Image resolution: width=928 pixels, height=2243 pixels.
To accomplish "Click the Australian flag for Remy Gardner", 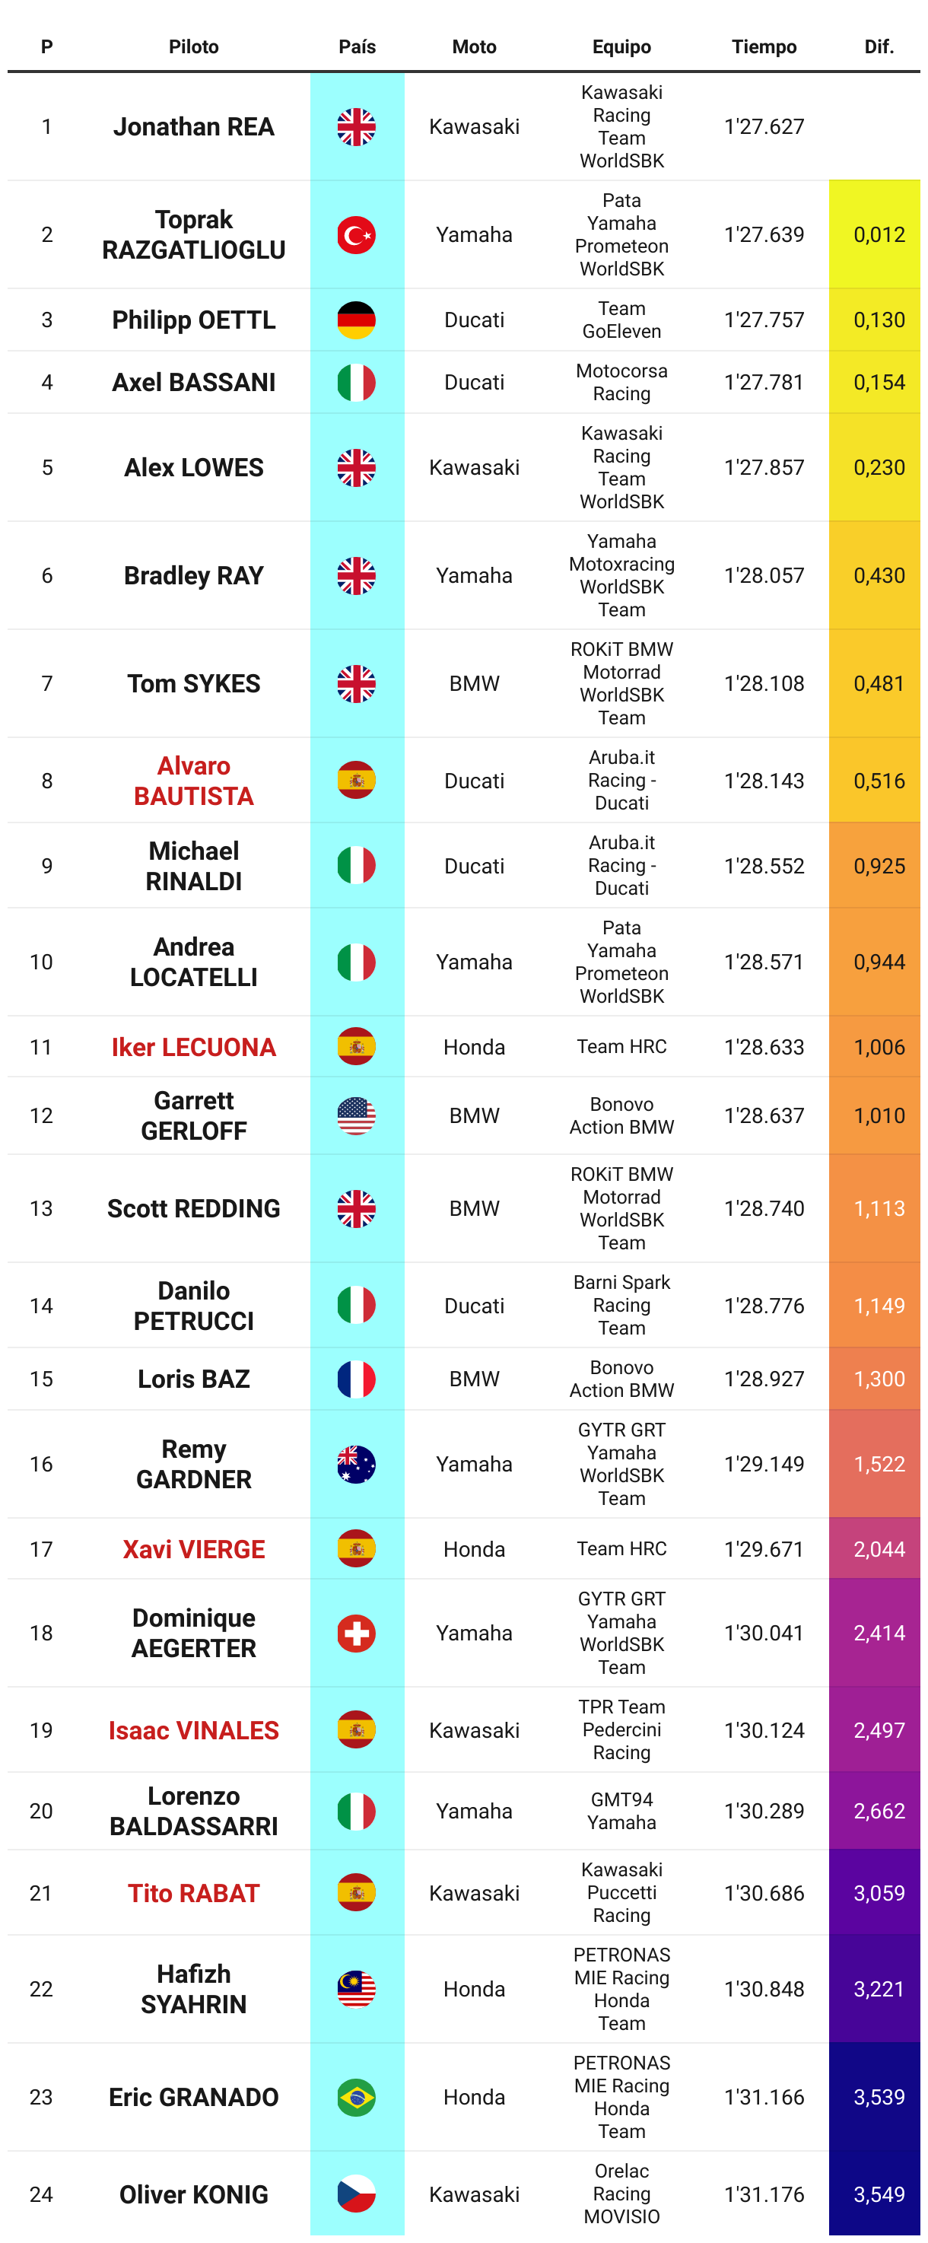I will [x=356, y=1464].
